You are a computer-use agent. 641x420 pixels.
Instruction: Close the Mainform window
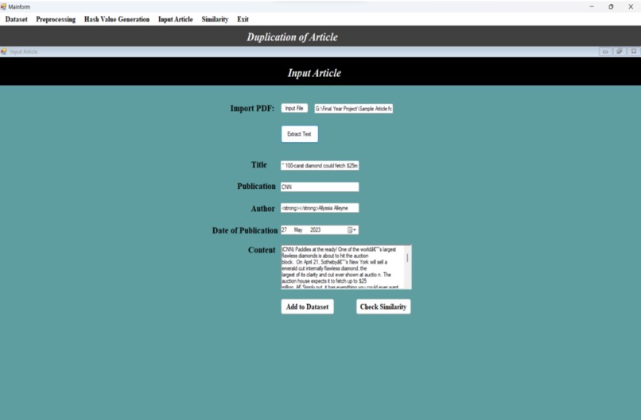coord(631,6)
